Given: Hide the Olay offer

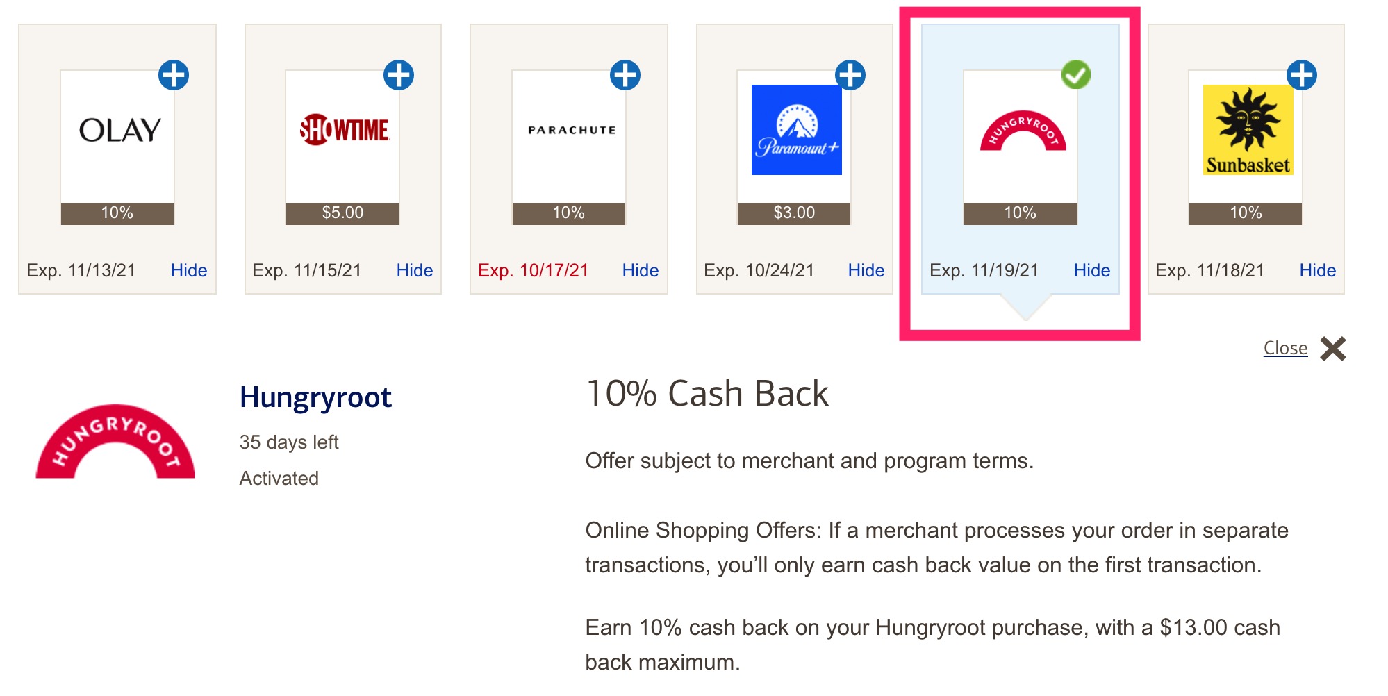Looking at the screenshot, I should [x=189, y=270].
